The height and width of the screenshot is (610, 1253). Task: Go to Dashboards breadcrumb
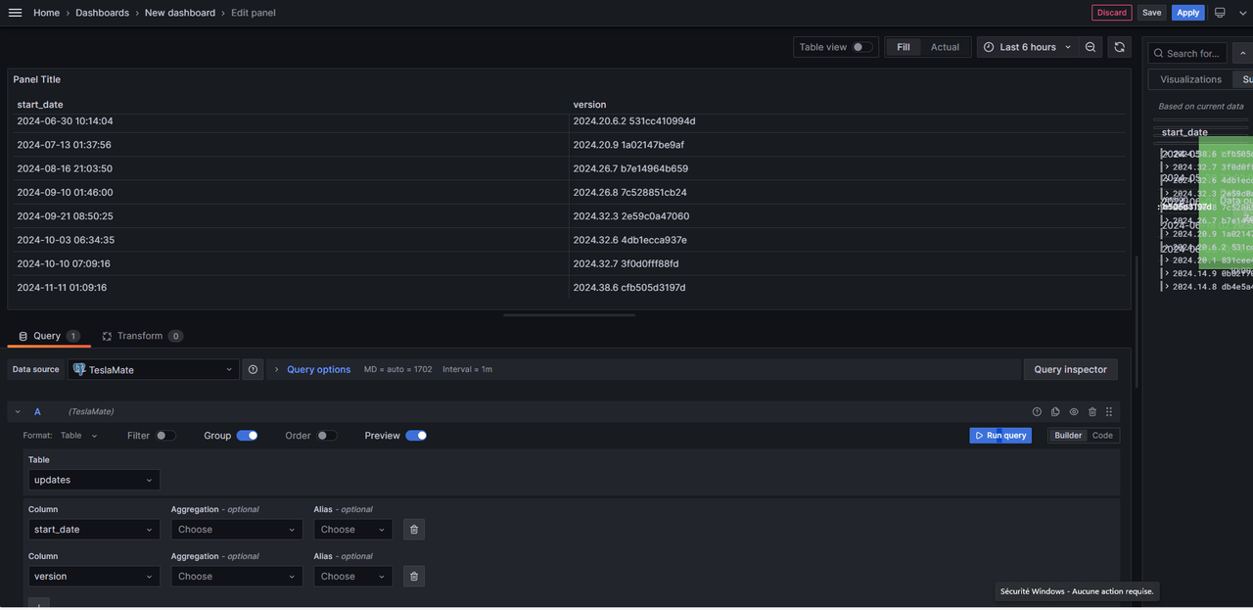[x=102, y=13]
